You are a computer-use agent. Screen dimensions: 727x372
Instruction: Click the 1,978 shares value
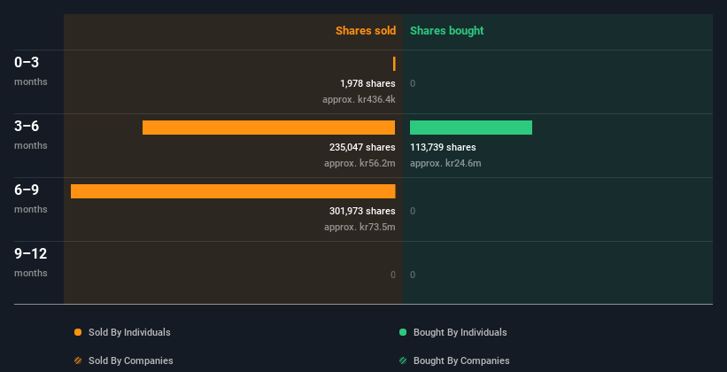tap(367, 83)
